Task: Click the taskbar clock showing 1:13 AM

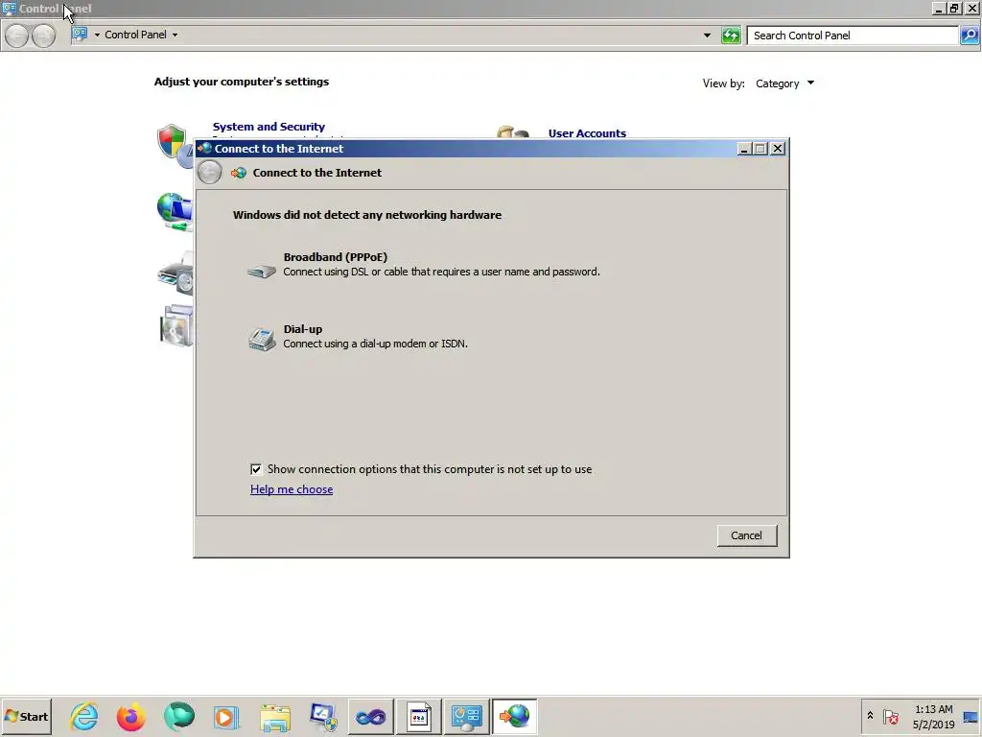Action: pos(933,717)
